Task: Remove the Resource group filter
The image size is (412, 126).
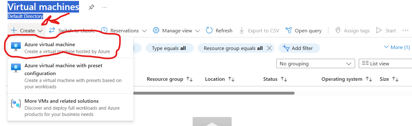Action: (x=269, y=48)
